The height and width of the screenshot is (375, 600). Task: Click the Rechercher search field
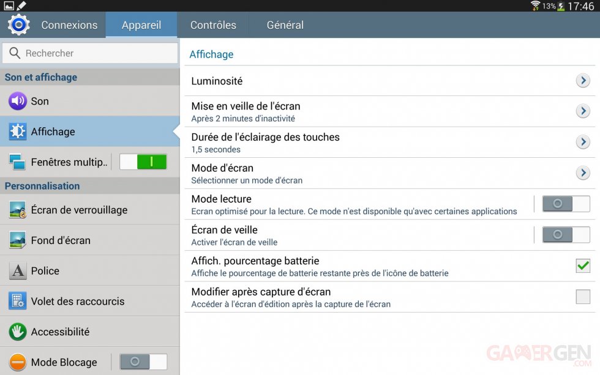tap(91, 53)
